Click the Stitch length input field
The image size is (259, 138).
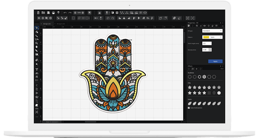click(x=207, y=43)
